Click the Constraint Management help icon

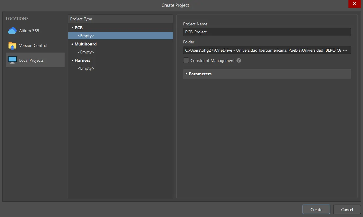(239, 61)
